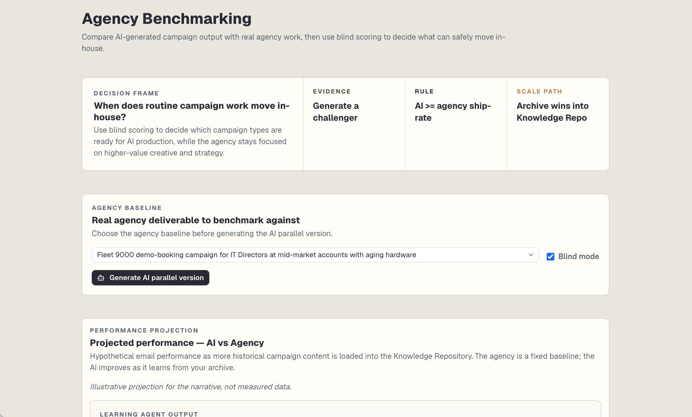This screenshot has height=417, width=692.
Task: Click 'Real agency deliverable to benchmark against' heading
Action: click(196, 220)
